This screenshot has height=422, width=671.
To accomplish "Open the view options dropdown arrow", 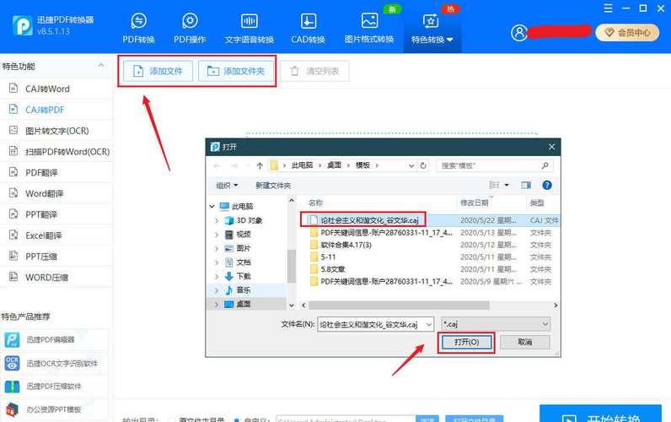I will (507, 185).
